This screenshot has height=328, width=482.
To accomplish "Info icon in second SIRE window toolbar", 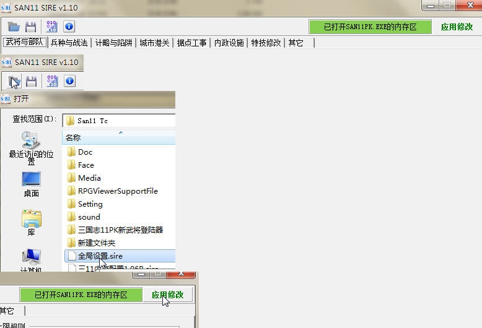I will pyautogui.click(x=70, y=81).
